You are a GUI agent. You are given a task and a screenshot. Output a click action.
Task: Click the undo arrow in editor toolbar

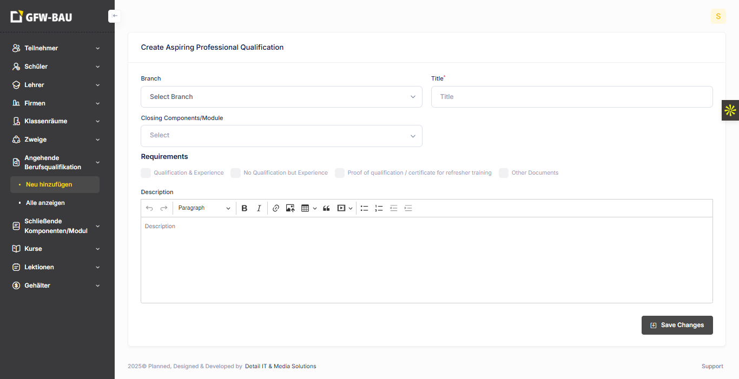149,208
